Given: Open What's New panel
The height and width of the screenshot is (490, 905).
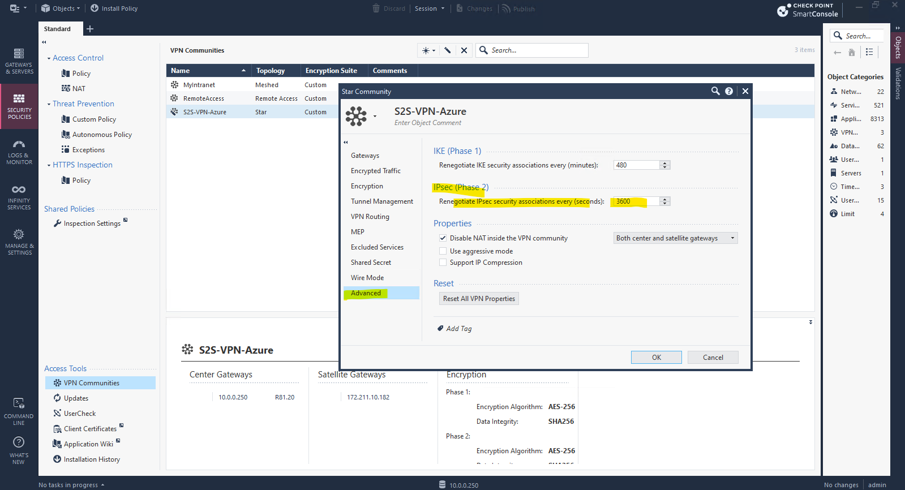Looking at the screenshot, I should click(19, 450).
